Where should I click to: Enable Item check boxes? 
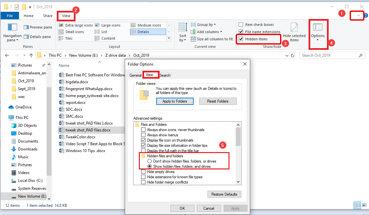[x=241, y=25]
